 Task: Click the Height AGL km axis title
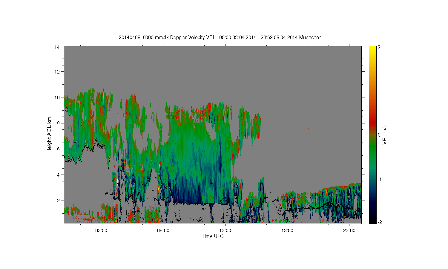coord(49,134)
